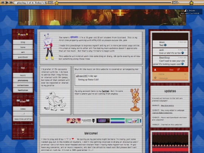Click the 'main' starred sidebar heading
The image size is (204, 153).
coord(23,34)
